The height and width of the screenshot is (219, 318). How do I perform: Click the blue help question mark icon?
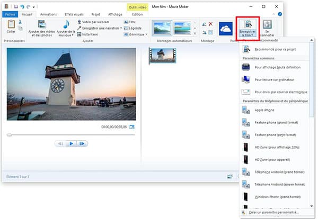[280, 14]
